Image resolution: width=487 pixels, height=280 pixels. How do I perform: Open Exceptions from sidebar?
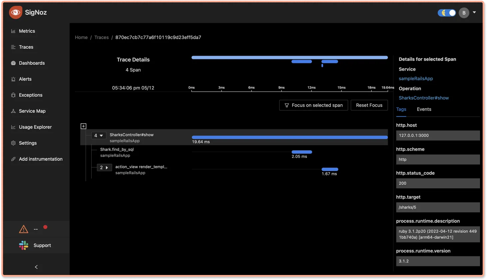point(31,95)
